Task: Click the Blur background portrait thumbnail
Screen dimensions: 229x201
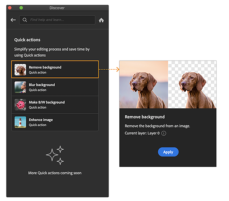Action: click(20, 87)
